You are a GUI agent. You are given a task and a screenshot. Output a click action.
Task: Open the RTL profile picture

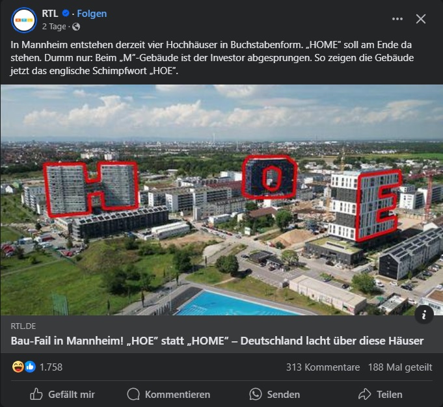tap(24, 20)
